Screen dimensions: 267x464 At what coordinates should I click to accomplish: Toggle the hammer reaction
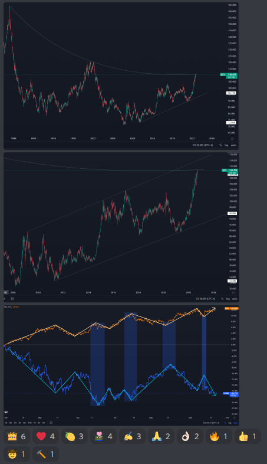[x=45, y=453]
